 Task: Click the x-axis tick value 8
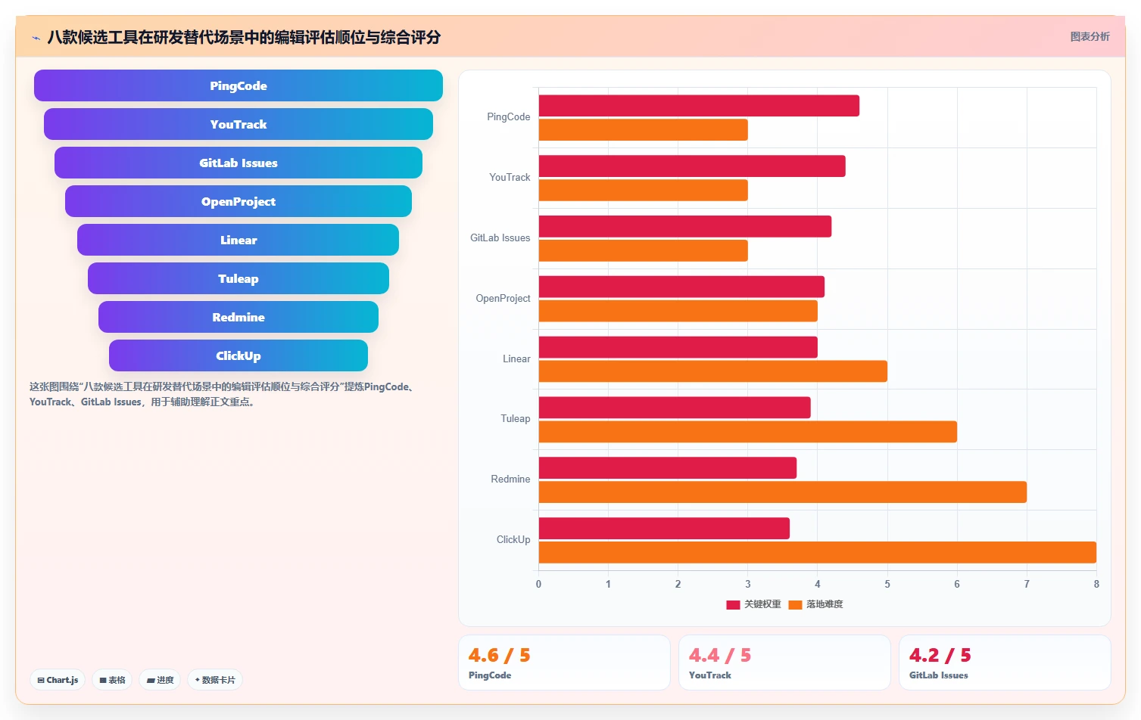tap(1096, 584)
